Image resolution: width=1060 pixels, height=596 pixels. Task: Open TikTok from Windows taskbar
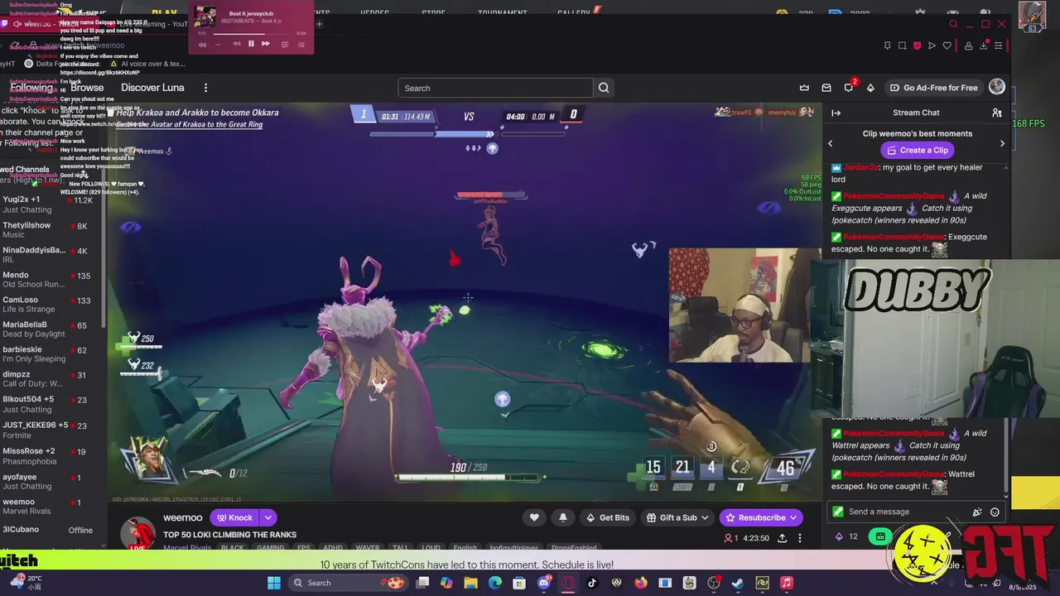click(591, 583)
